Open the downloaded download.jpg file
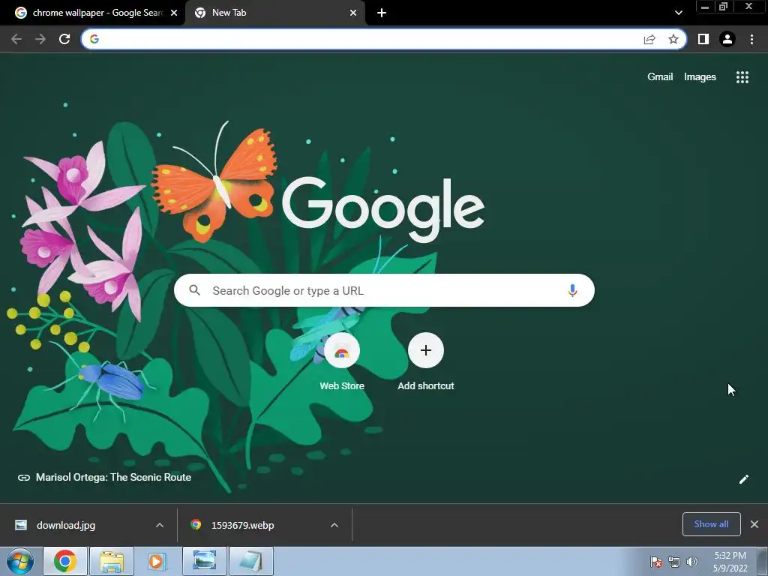The image size is (768, 576). tap(66, 525)
